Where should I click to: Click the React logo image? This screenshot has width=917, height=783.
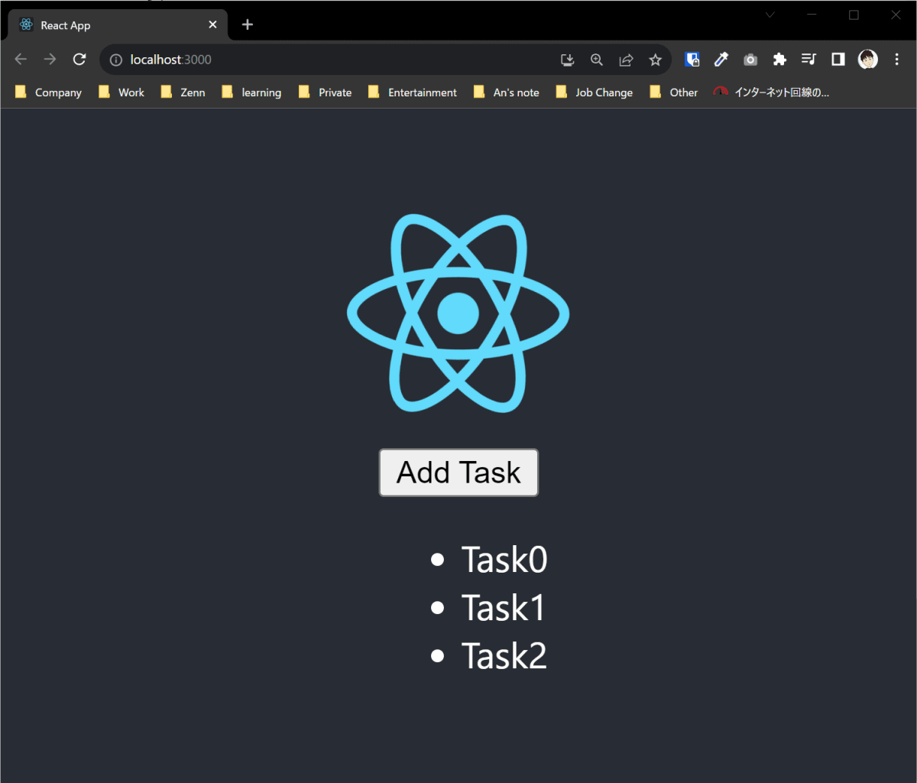(x=458, y=314)
